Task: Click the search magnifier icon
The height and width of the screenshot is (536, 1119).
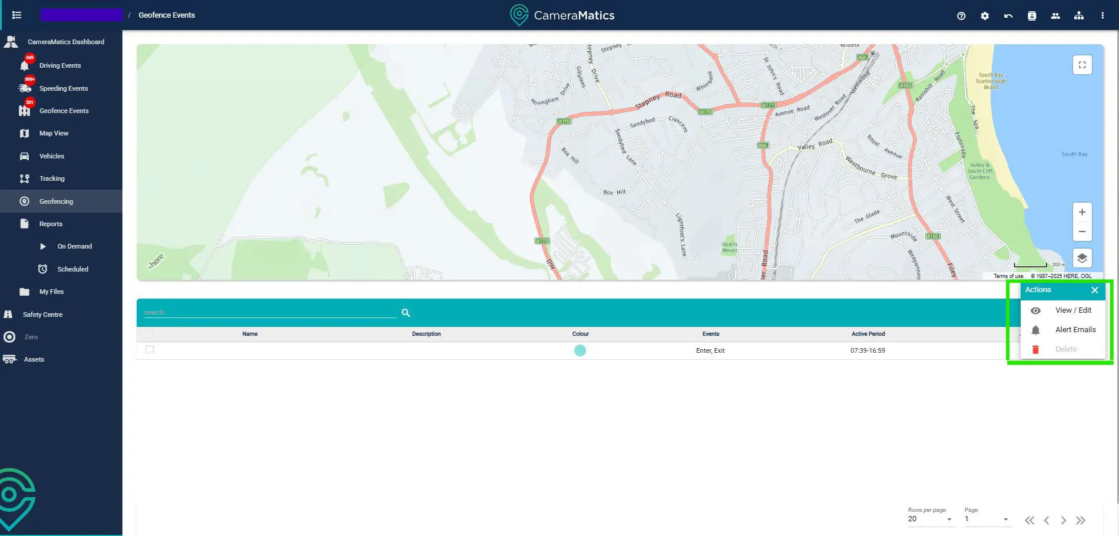Action: 406,313
